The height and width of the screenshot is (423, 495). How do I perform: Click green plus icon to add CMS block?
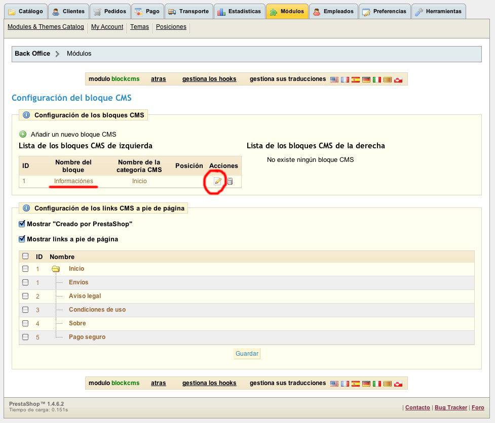point(23,134)
